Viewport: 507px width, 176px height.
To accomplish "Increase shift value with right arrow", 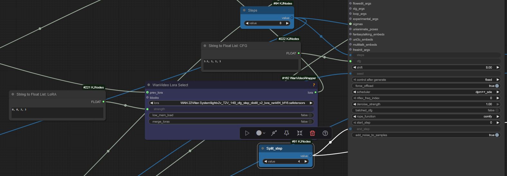I will 498,68.
